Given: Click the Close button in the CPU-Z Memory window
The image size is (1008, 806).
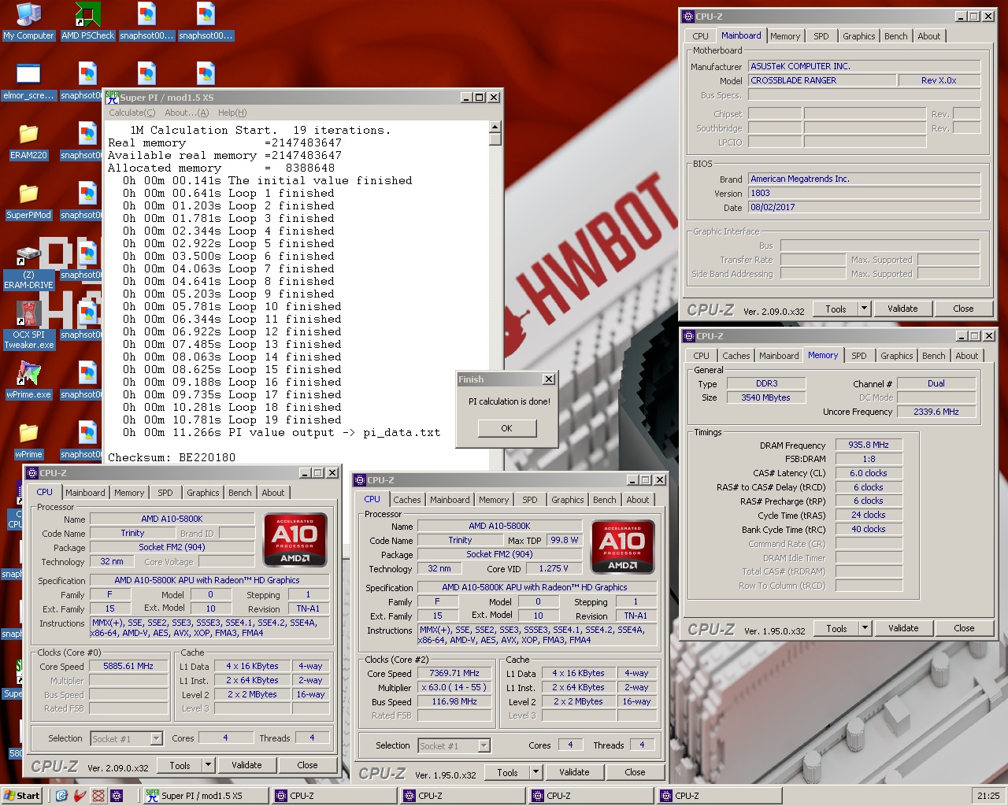Looking at the screenshot, I should point(964,628).
